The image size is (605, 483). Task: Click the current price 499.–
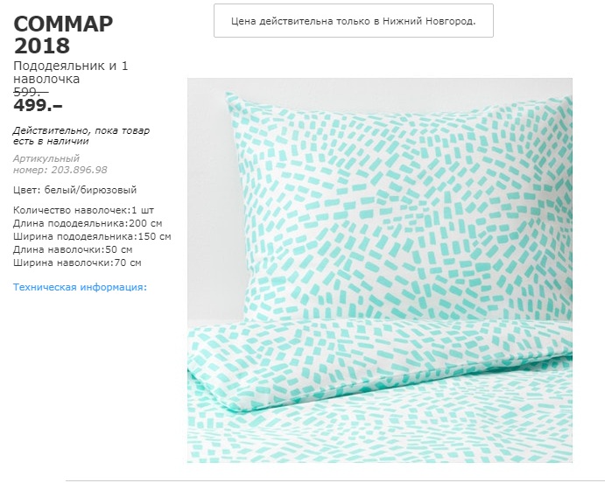38,105
